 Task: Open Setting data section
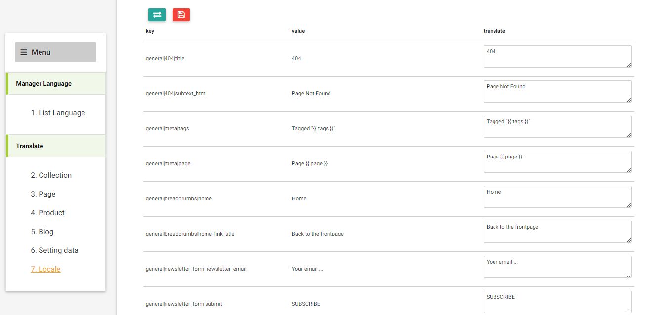[x=54, y=250]
